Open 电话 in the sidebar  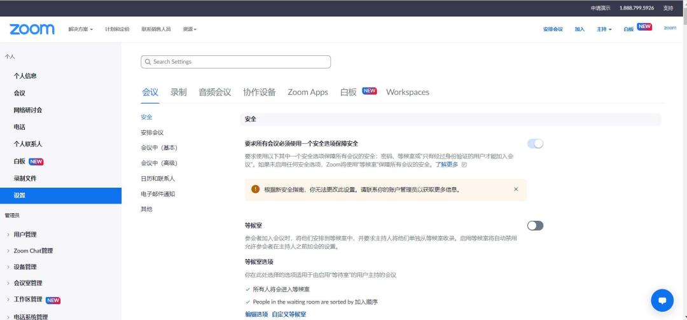click(x=19, y=127)
